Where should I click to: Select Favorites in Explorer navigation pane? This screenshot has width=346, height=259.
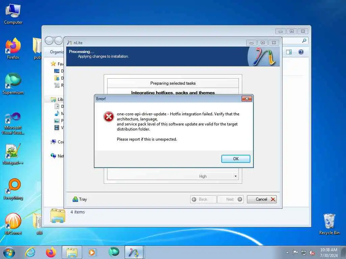point(57,64)
